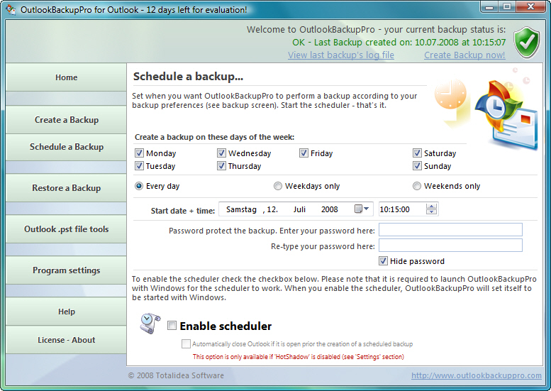Open License - About page

66,340
